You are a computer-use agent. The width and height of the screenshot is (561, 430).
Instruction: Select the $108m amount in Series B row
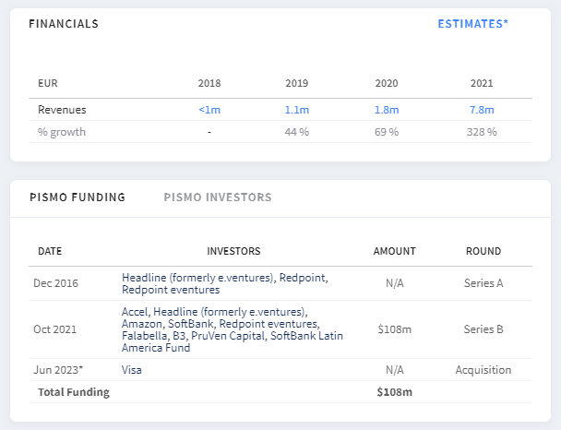pos(394,328)
